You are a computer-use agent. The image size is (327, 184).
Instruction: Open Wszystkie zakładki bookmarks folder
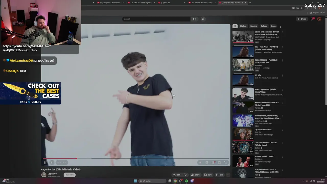317,13
